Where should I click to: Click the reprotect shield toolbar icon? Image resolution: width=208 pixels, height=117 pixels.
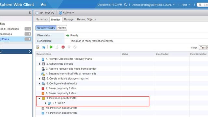(x=69, y=47)
